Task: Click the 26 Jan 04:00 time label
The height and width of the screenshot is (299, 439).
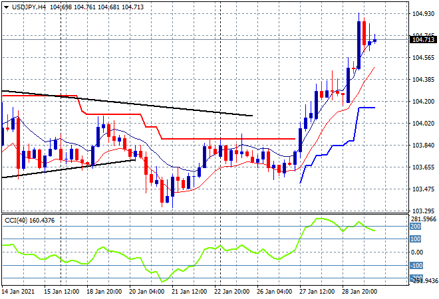Action: click(x=274, y=292)
